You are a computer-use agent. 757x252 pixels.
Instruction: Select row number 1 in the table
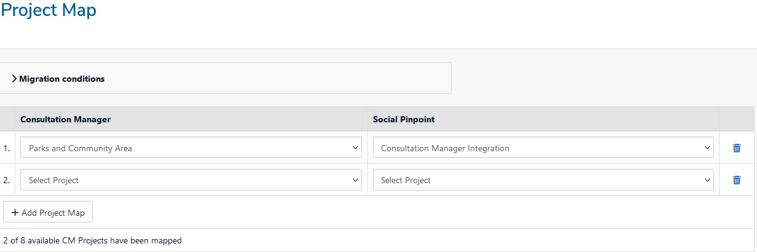coord(6,148)
